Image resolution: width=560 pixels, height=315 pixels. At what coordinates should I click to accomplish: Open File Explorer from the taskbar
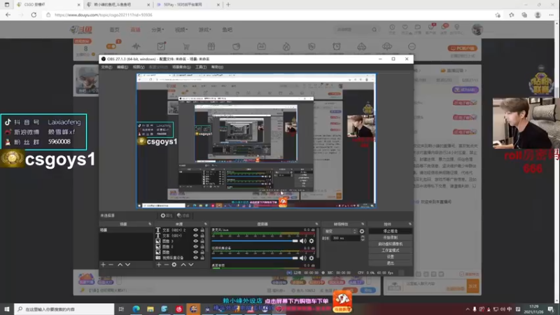tap(150, 309)
